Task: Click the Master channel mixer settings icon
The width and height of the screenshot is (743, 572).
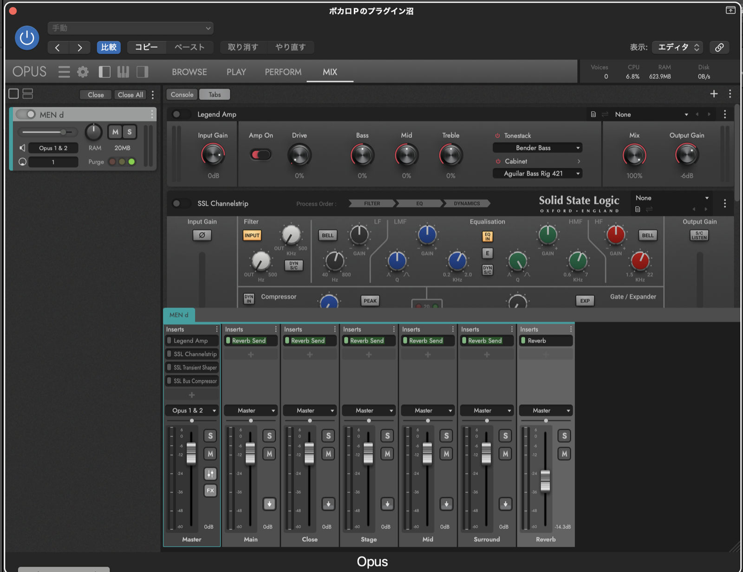Action: [210, 474]
